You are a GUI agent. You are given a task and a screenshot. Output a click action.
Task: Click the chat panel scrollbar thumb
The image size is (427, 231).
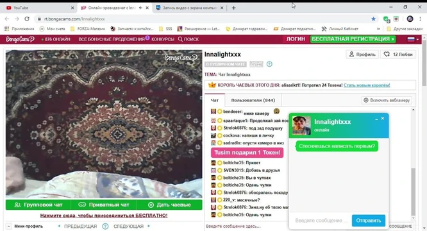(414, 192)
